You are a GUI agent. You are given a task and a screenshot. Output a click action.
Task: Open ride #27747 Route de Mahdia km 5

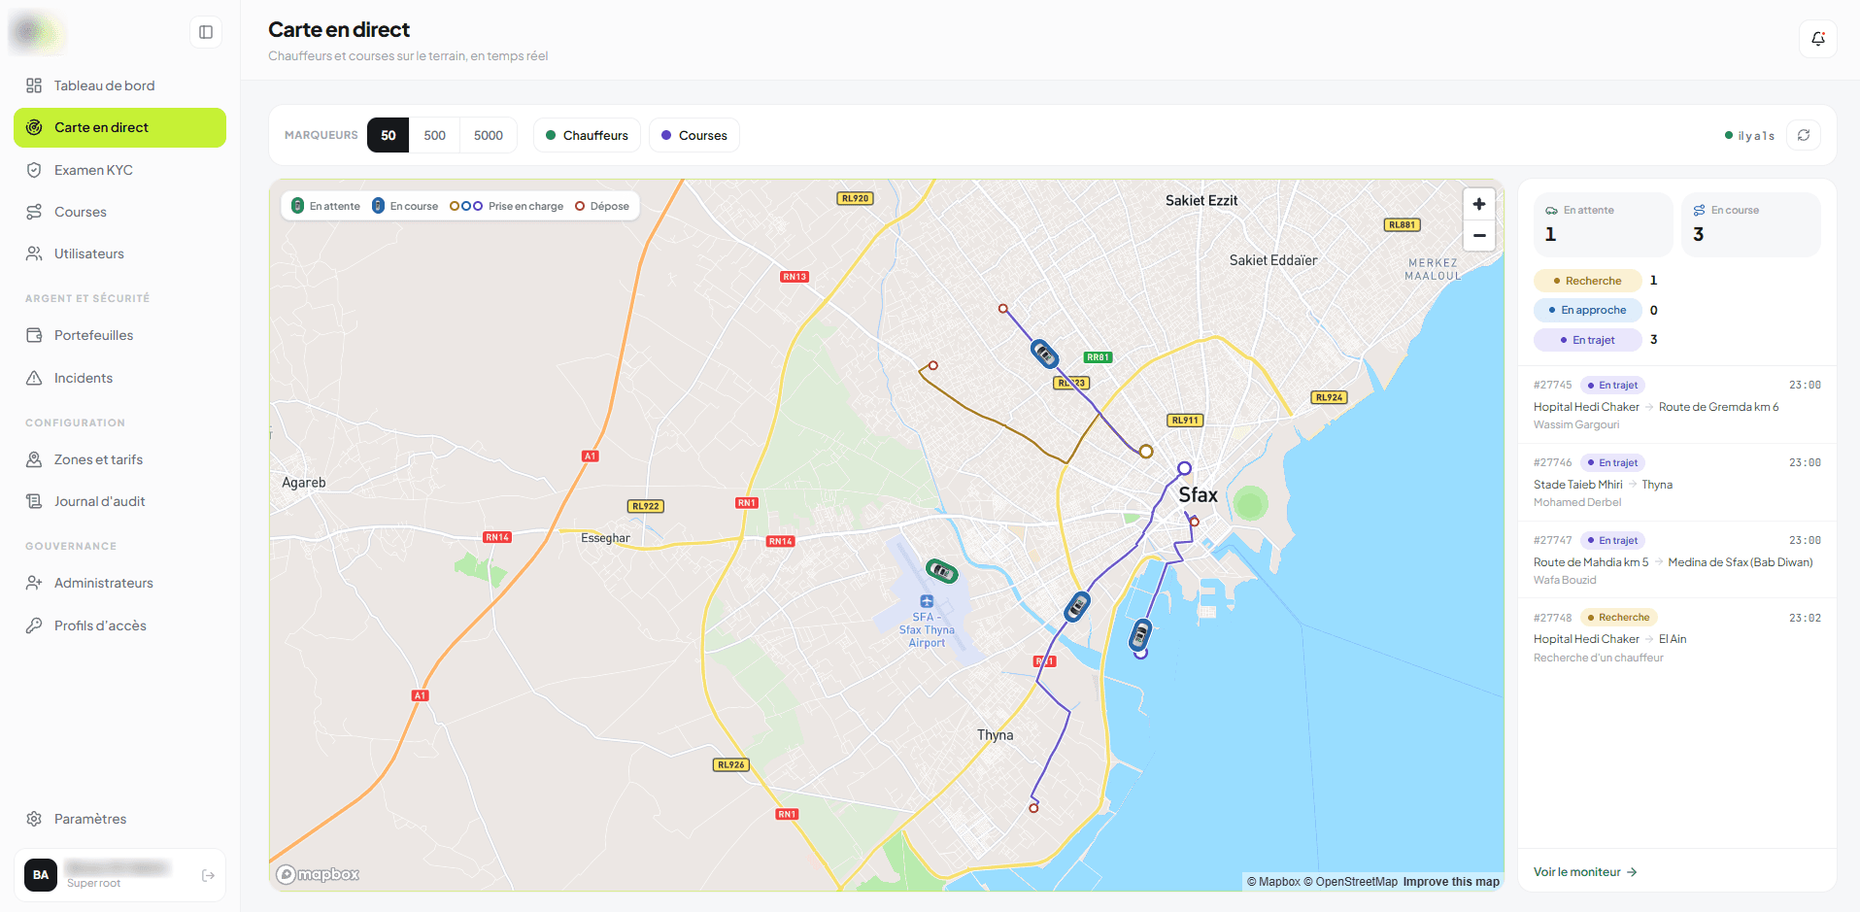click(1676, 559)
